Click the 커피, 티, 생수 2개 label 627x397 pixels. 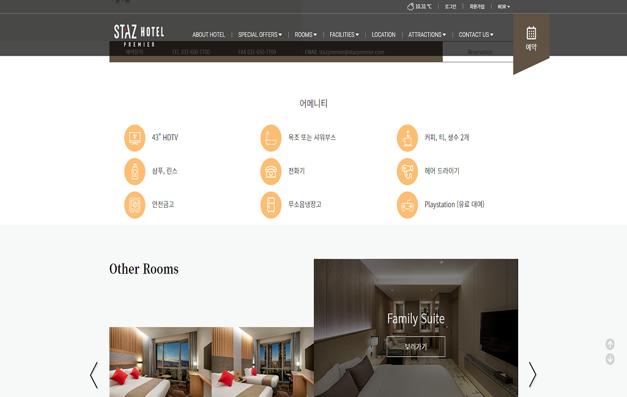447,137
